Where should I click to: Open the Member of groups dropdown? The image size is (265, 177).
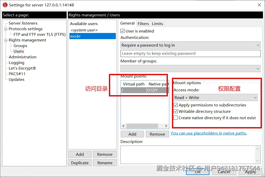190,69
